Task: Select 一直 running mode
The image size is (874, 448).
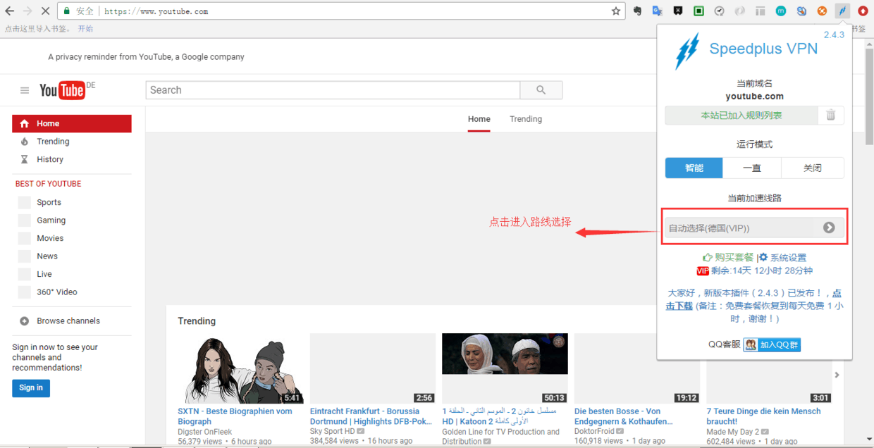Action: coord(752,168)
